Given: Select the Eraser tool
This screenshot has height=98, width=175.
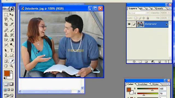Looking at the screenshot, I should tap(6, 40).
